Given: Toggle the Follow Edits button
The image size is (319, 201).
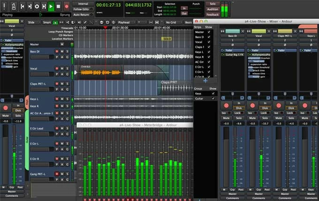Looking at the screenshot, I should (83, 9).
